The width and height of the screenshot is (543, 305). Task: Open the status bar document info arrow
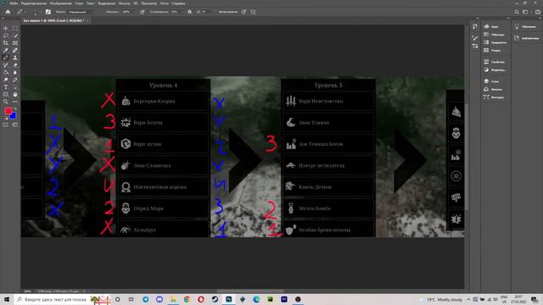(x=84, y=291)
